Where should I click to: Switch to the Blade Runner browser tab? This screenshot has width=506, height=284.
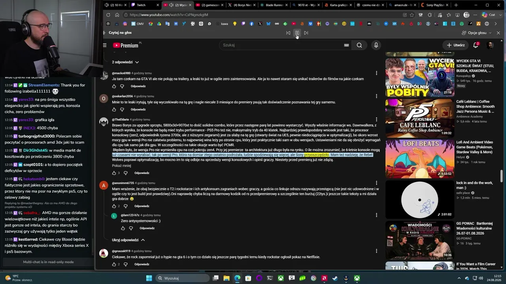(274, 5)
